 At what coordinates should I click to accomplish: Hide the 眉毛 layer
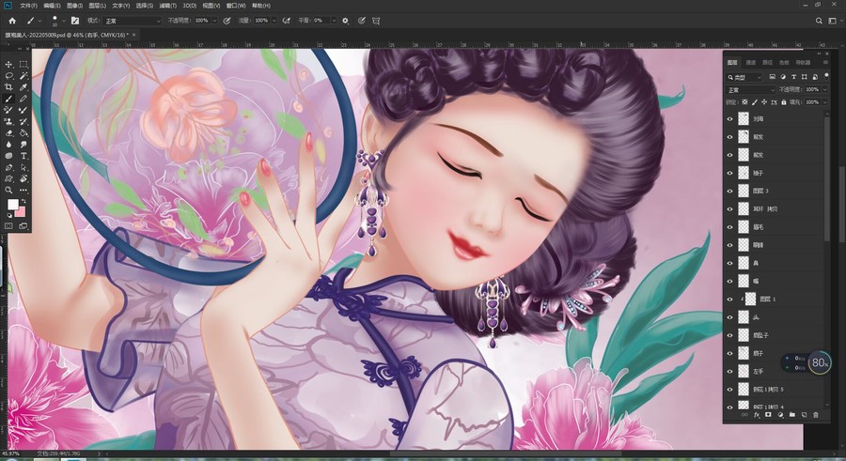click(730, 227)
